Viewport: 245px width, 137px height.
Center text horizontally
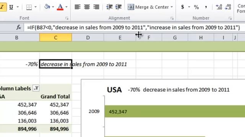point(87,7)
